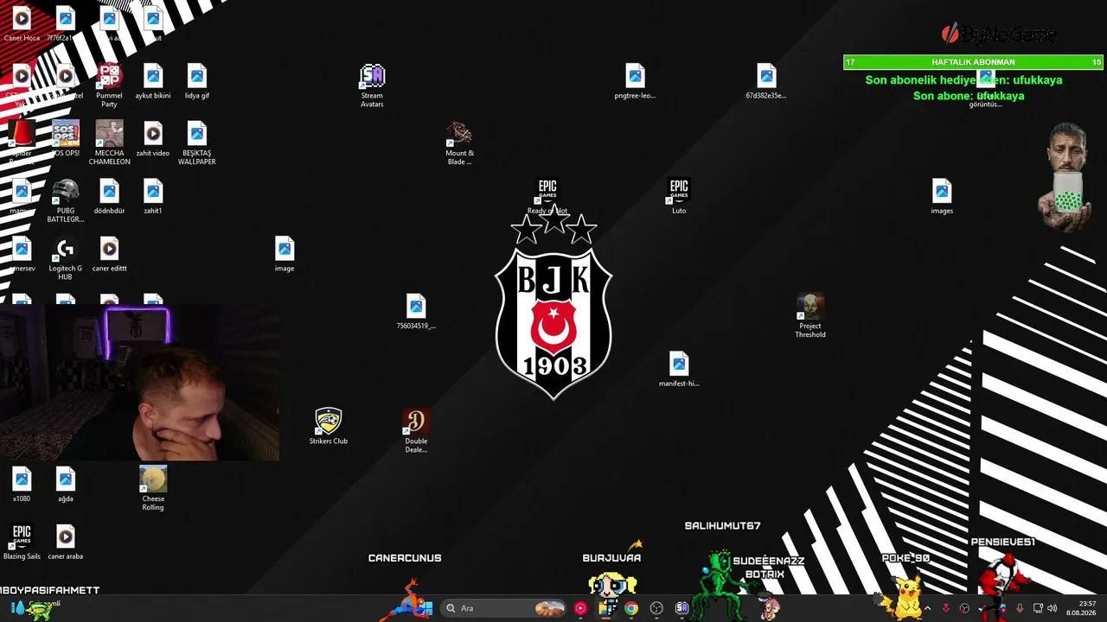This screenshot has width=1107, height=622.
Task: Open the BEŞİKTAŞ WALLPAPER image file
Action: (197, 143)
